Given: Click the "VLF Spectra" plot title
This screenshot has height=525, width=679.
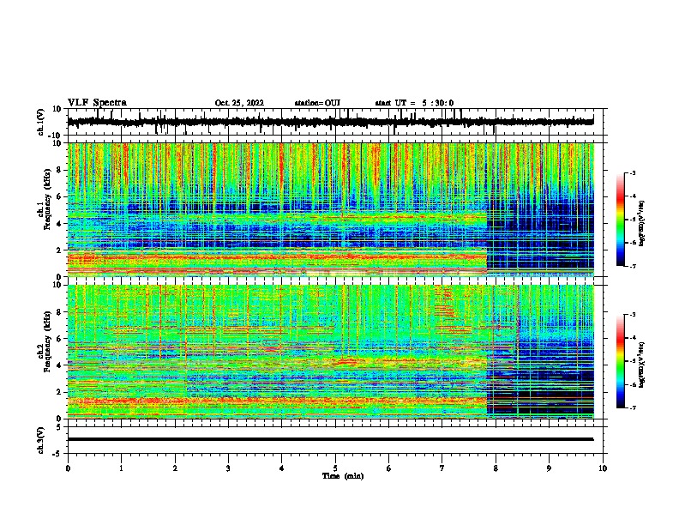Looking at the screenshot, I should (97, 103).
